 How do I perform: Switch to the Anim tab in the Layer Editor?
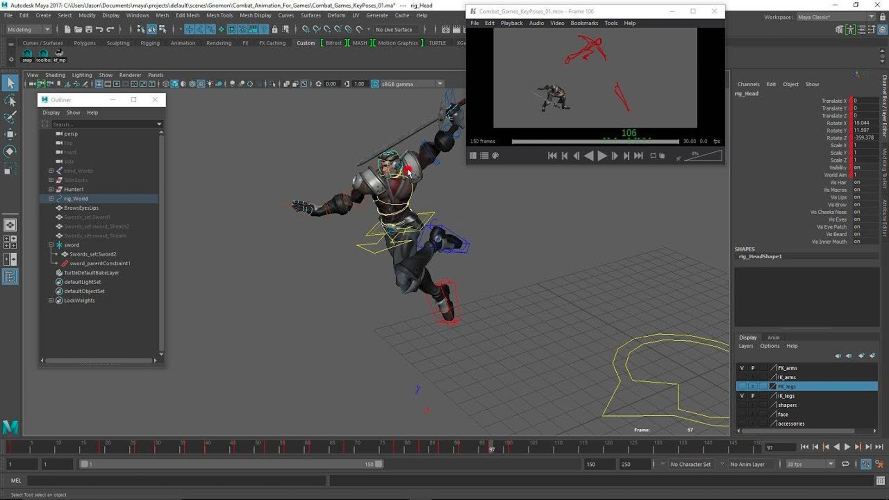point(774,337)
